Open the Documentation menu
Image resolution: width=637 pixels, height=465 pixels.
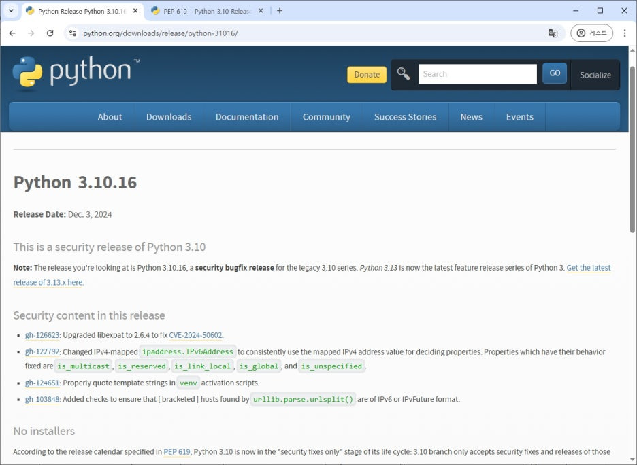pos(247,117)
